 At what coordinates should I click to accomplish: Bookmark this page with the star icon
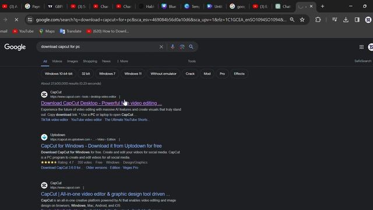click(x=302, y=20)
